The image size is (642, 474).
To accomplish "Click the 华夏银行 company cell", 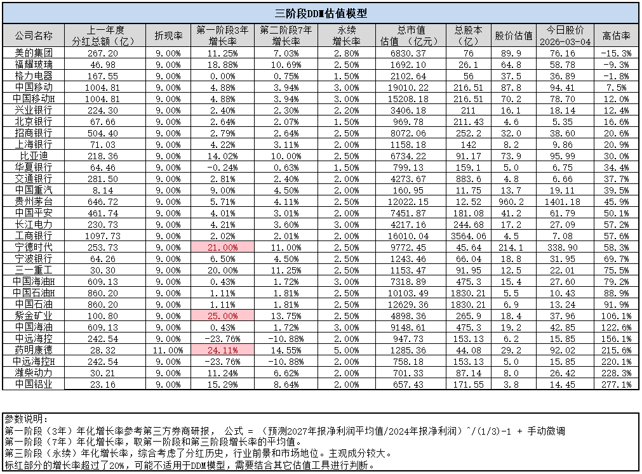I will click(x=34, y=168).
